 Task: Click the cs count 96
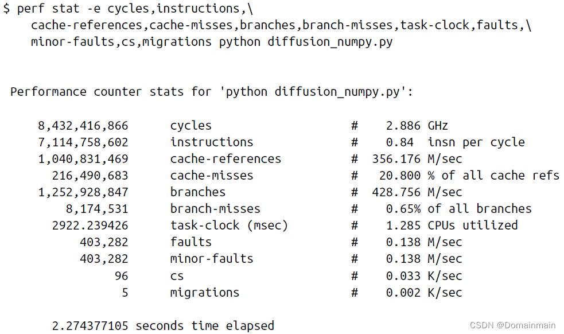point(122,276)
